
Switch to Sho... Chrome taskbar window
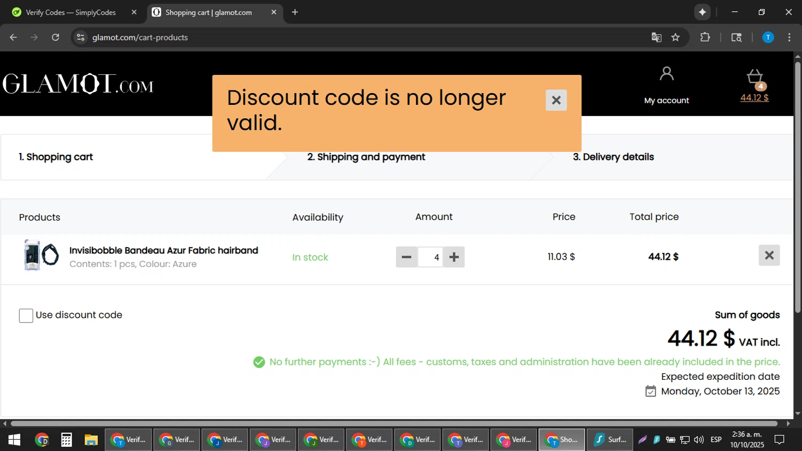pyautogui.click(x=562, y=440)
